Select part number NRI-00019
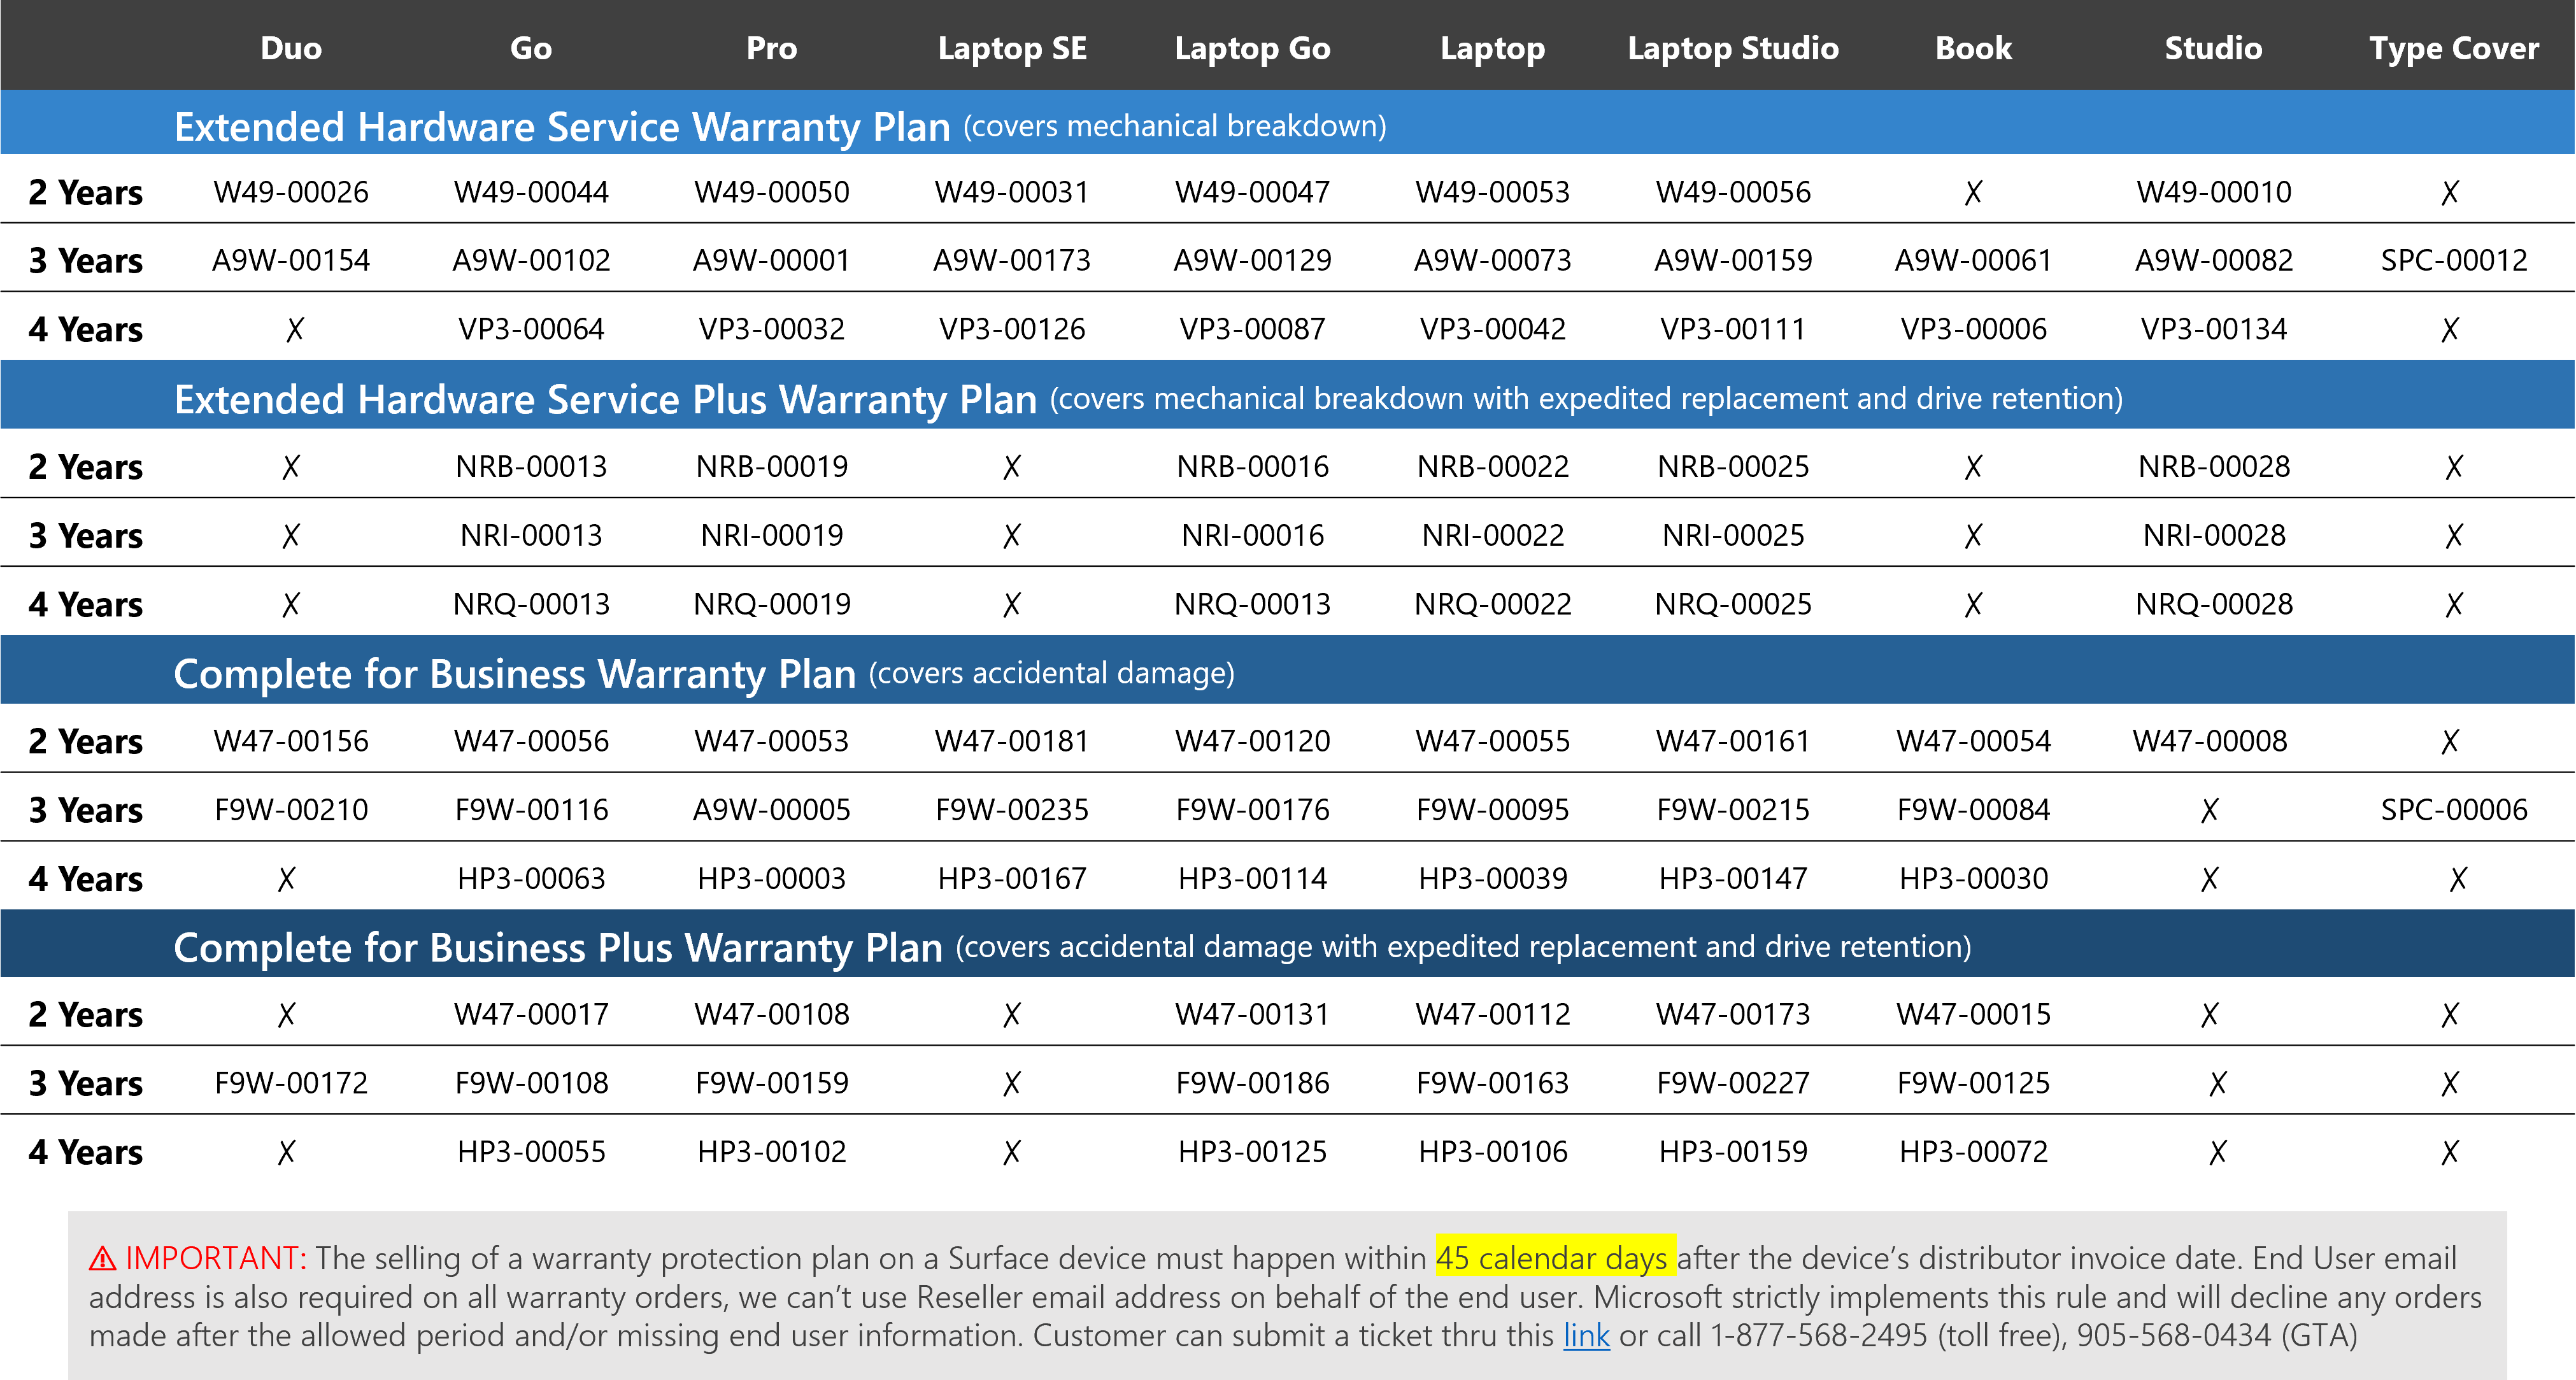Screen dimensions: 2576x1380 (x=771, y=535)
